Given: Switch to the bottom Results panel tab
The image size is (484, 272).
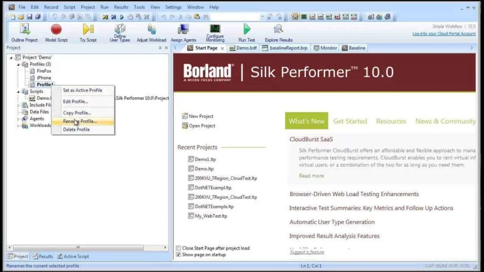Looking at the screenshot, I should 43,256.
